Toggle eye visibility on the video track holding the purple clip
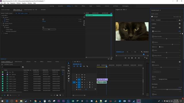184x103 pixels. point(85,80)
